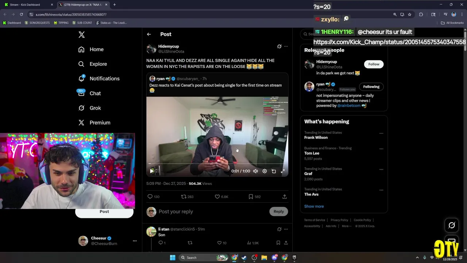
Task: Open SUB COUNT bookmark
Action: click(x=82, y=23)
